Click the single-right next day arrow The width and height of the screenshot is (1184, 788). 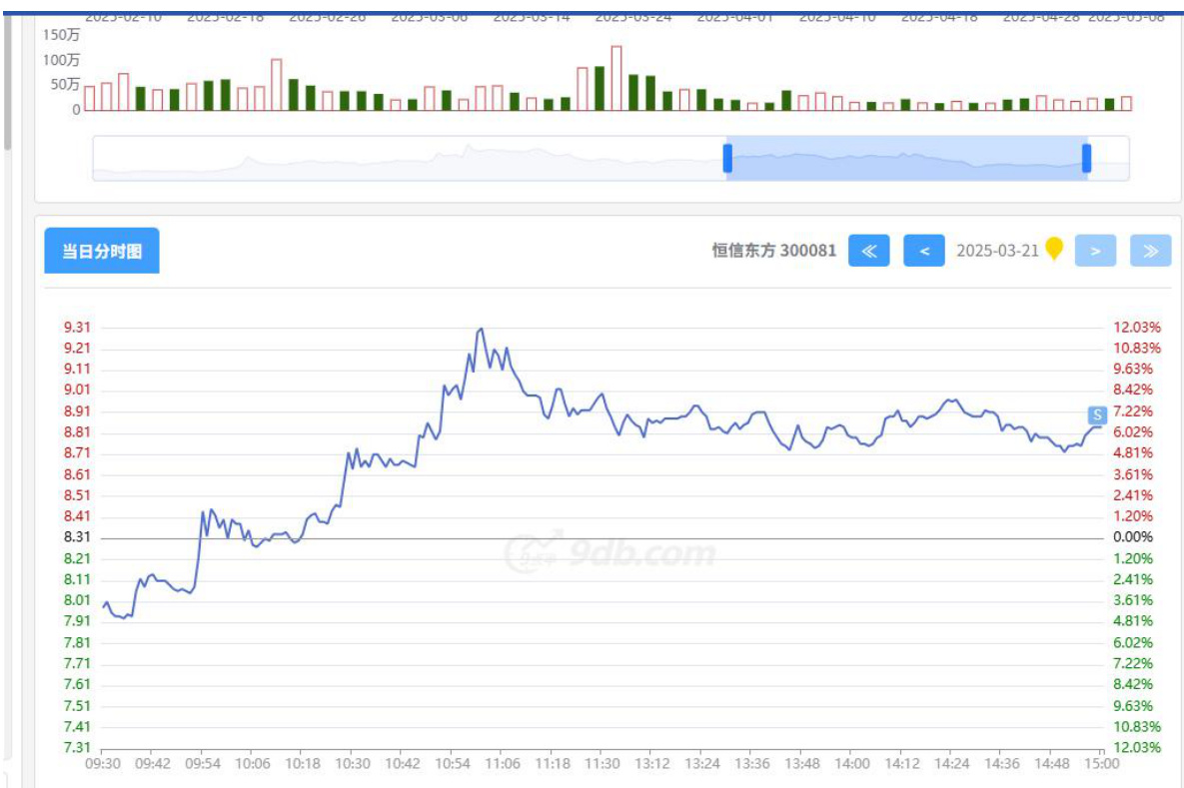tap(1095, 251)
